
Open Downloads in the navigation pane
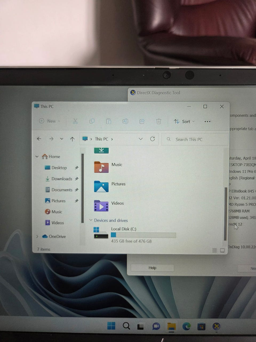point(59,179)
